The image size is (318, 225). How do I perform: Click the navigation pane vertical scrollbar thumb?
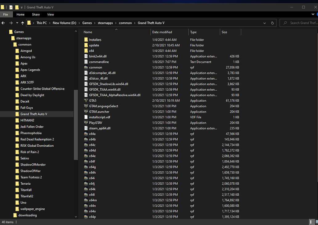point(76,125)
